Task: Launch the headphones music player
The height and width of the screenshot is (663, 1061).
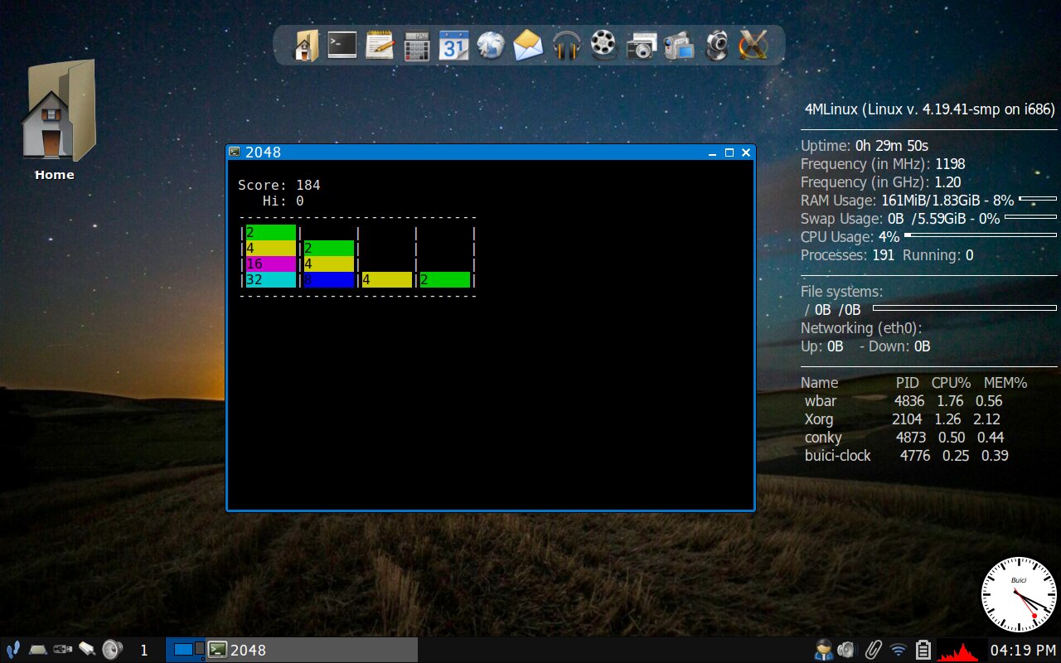Action: tap(567, 45)
